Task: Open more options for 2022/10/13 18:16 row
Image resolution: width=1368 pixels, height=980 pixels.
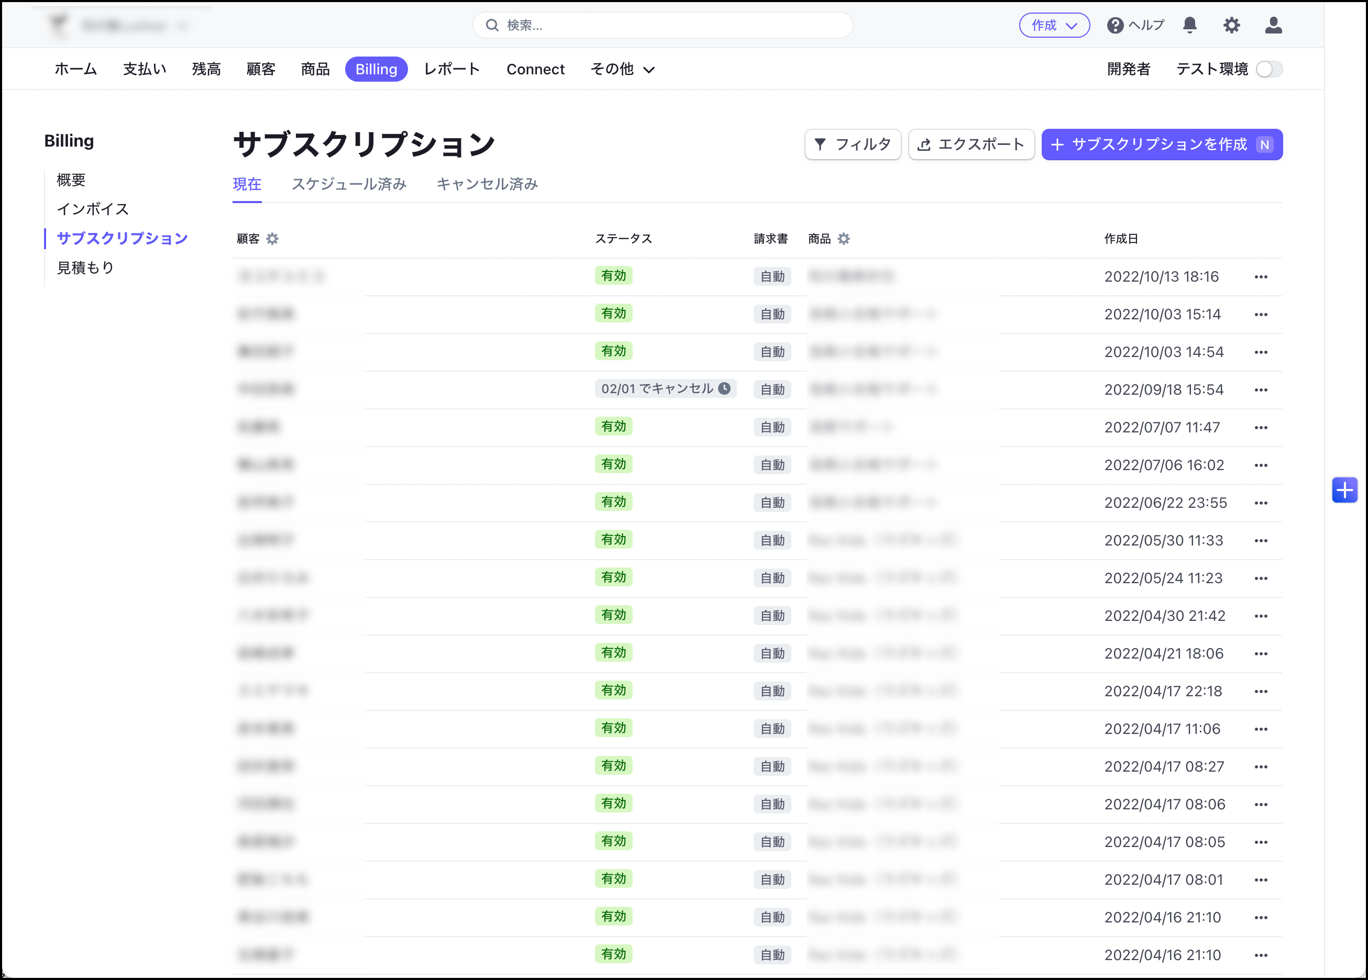Action: tap(1261, 277)
